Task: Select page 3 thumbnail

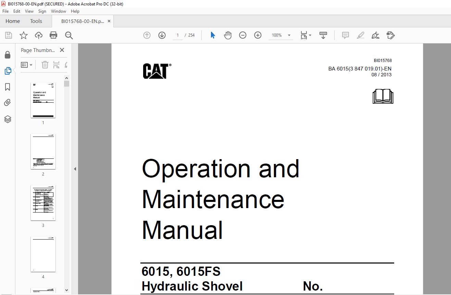Action: click(43, 203)
